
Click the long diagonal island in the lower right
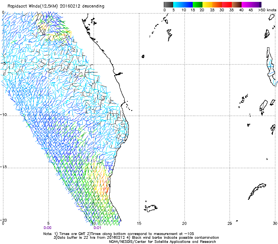tap(257, 191)
